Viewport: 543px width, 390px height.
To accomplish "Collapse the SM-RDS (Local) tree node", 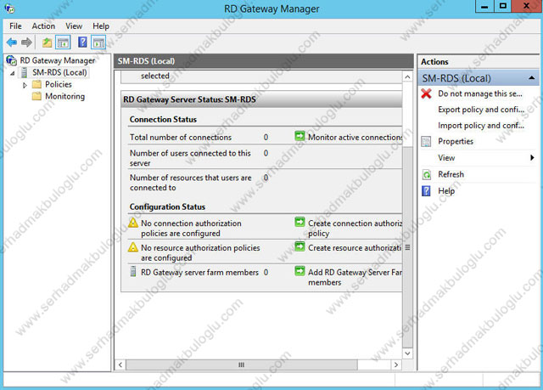I will point(13,73).
